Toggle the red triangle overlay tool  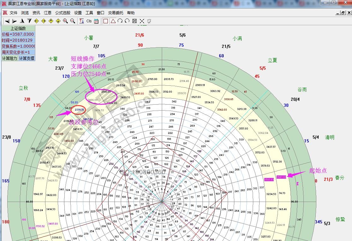[113, 21]
